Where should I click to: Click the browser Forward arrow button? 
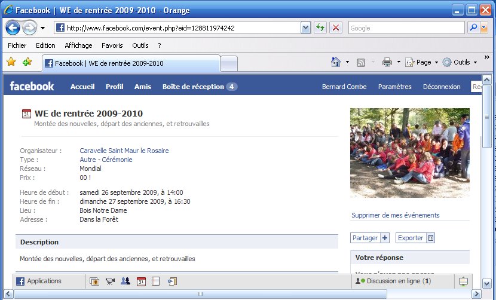click(29, 28)
